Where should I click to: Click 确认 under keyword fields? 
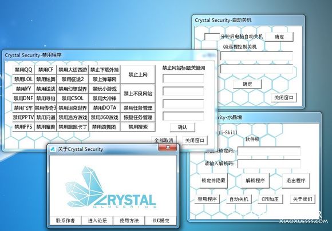(182, 128)
